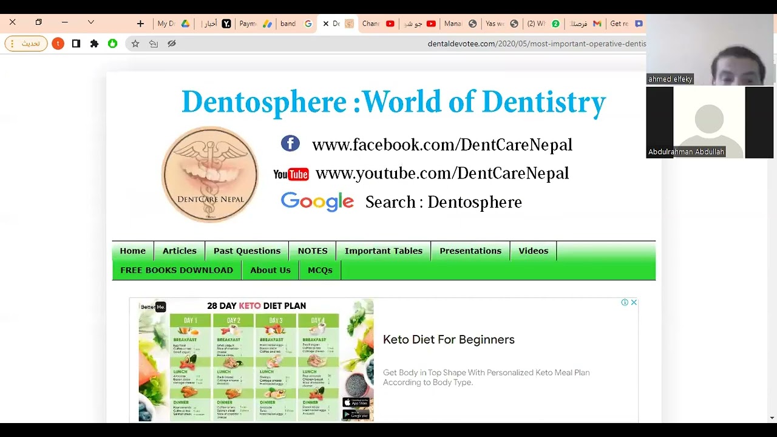Open the Important Tables menu item

pyautogui.click(x=384, y=251)
